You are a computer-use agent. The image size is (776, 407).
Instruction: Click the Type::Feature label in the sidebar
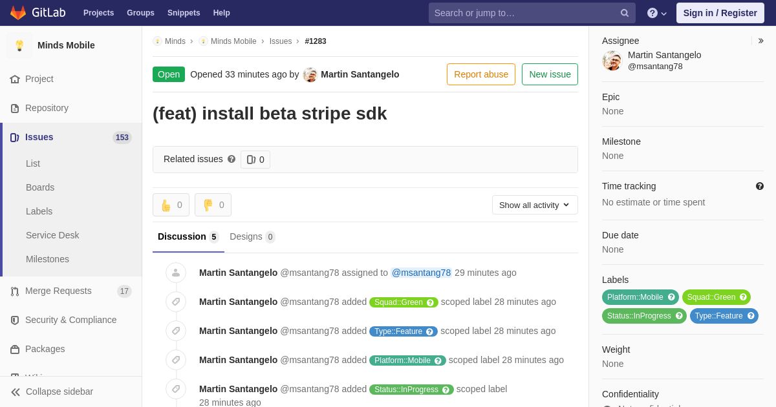(x=718, y=316)
